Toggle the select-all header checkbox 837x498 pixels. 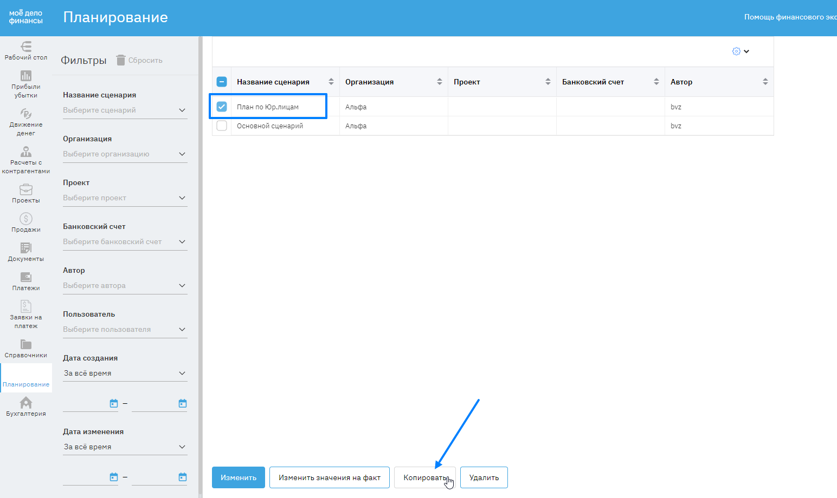click(222, 82)
